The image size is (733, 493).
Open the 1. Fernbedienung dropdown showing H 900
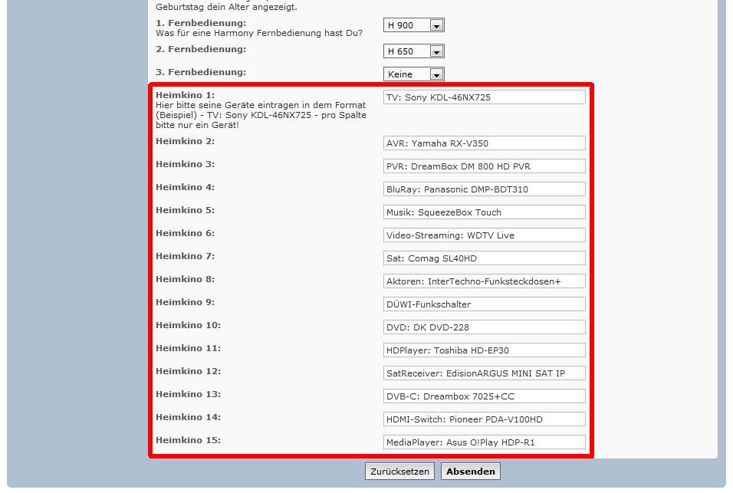(x=414, y=25)
